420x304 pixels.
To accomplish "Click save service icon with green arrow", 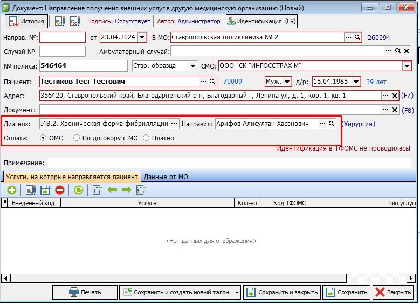I will coord(45,190).
